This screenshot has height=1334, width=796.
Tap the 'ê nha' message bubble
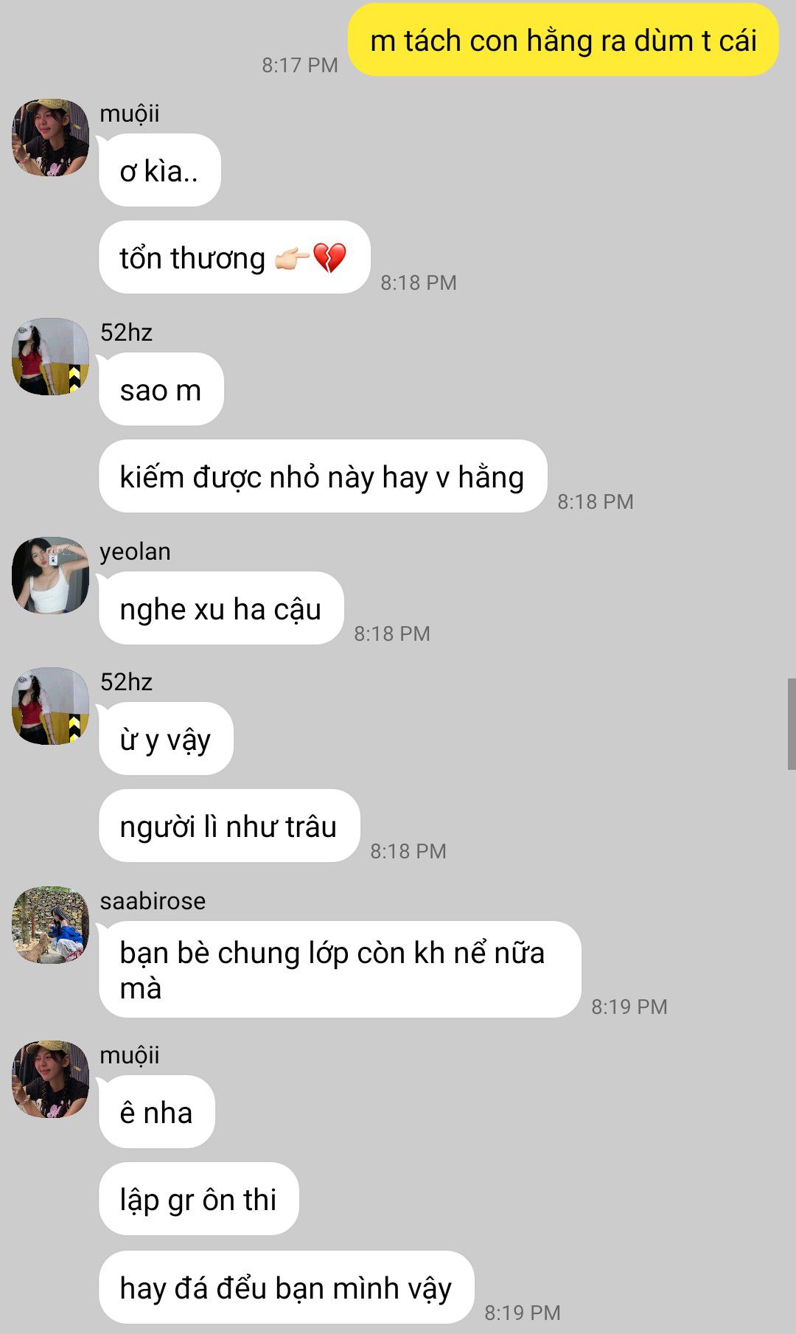tap(157, 1112)
